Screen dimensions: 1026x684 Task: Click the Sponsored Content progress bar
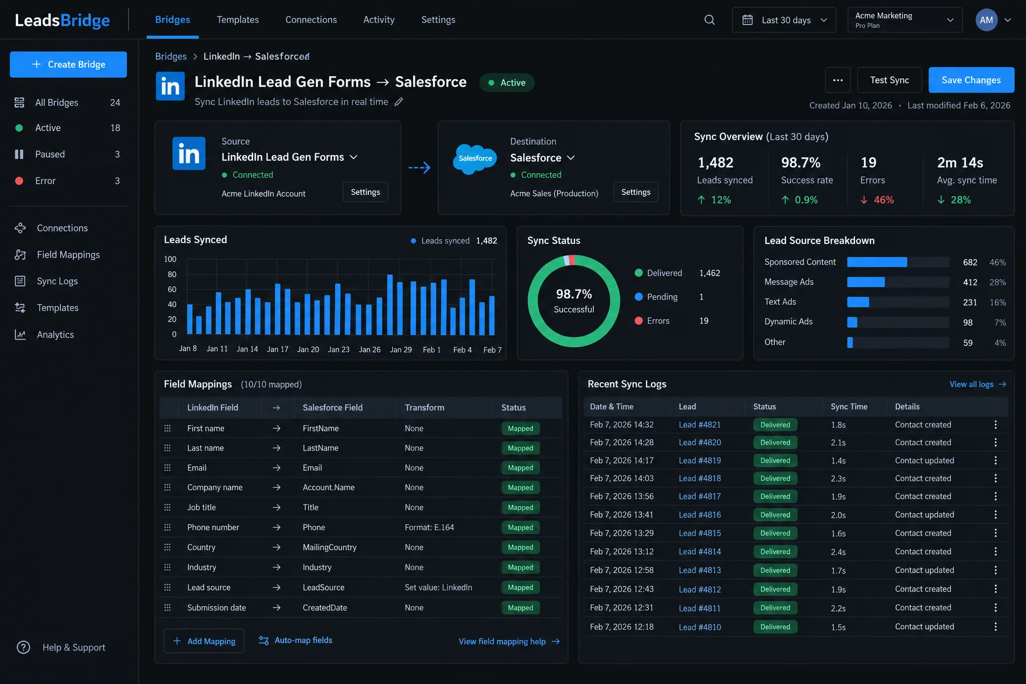coord(898,262)
